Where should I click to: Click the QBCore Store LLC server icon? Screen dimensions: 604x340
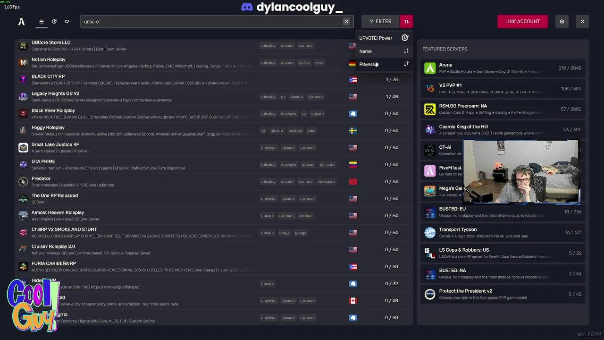tap(23, 46)
